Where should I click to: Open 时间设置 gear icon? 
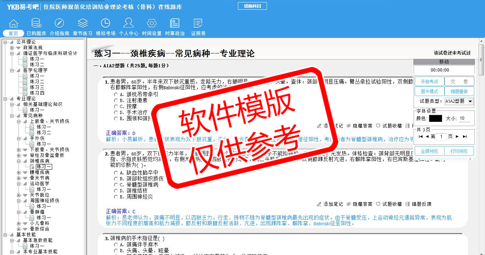[152, 24]
